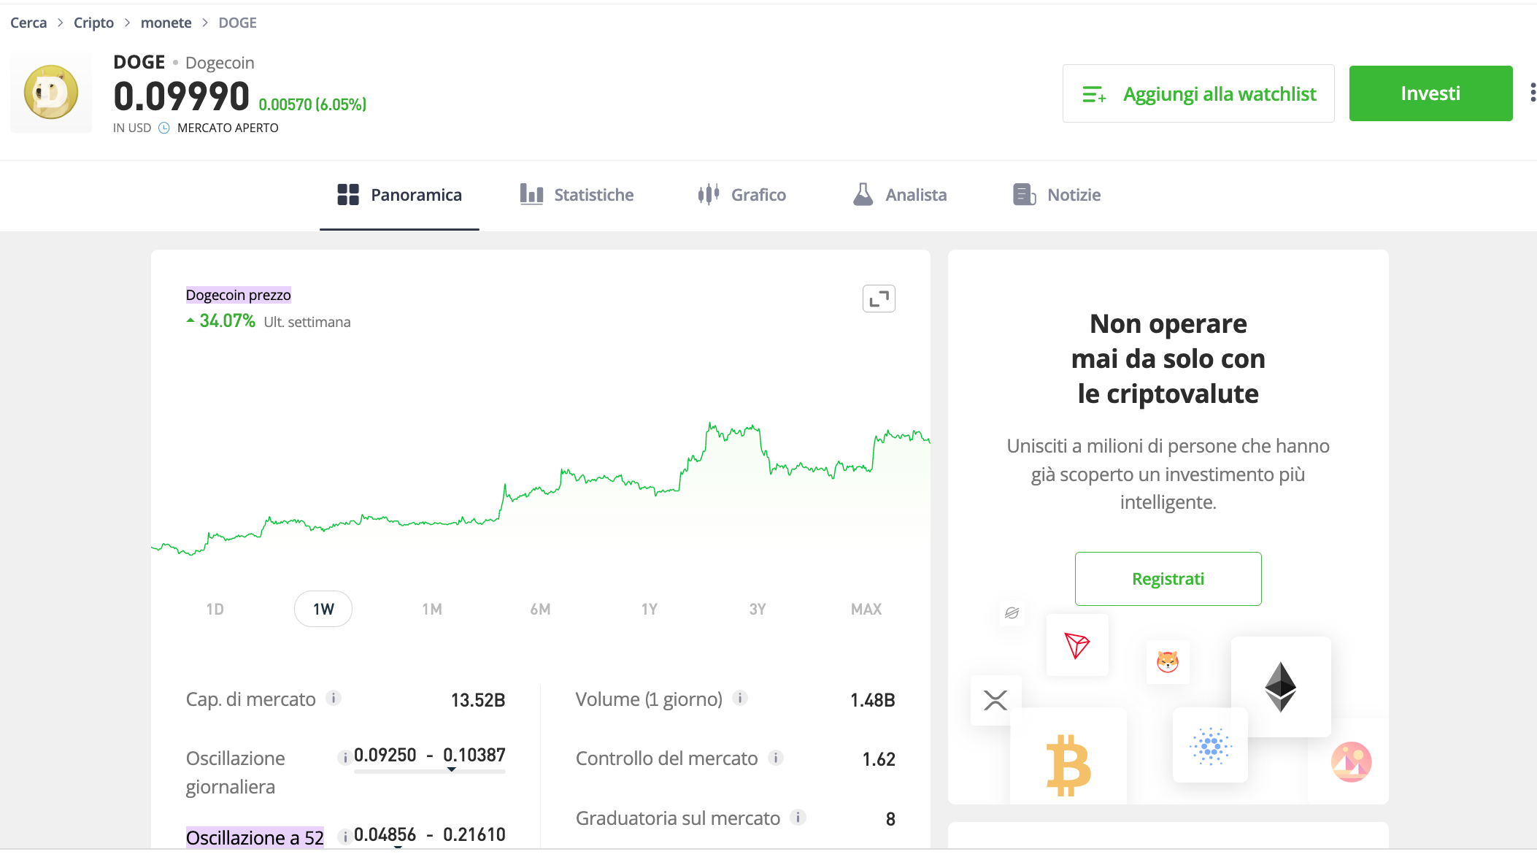This screenshot has height=857, width=1537.
Task: Click info icon beside Graduatoria sul mercato
Action: (x=798, y=818)
